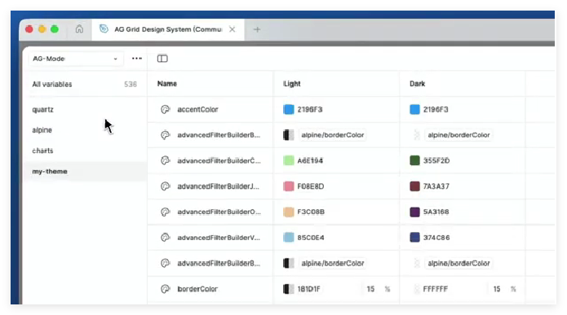
Task: Click the home icon in the tab bar
Action: coord(79,28)
